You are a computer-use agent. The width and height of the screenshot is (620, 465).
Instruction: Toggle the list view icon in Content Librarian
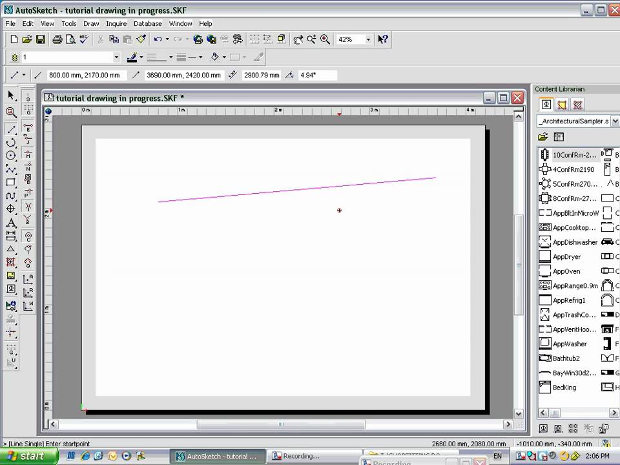point(559,137)
